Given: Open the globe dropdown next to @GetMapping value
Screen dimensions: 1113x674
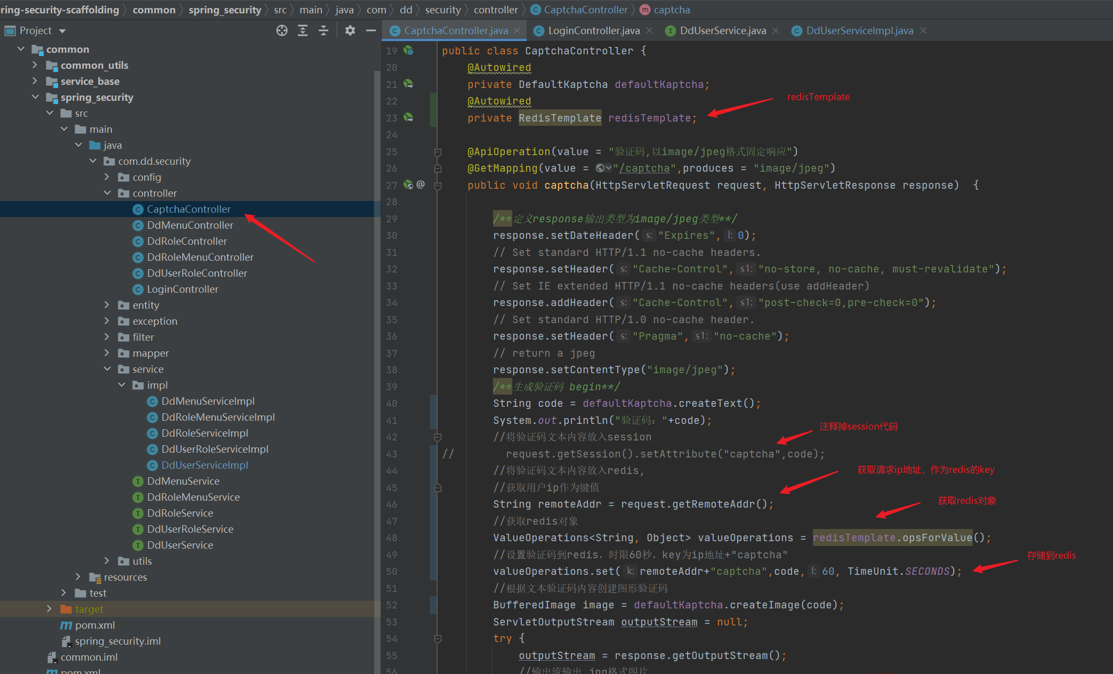Looking at the screenshot, I should 603,167.
